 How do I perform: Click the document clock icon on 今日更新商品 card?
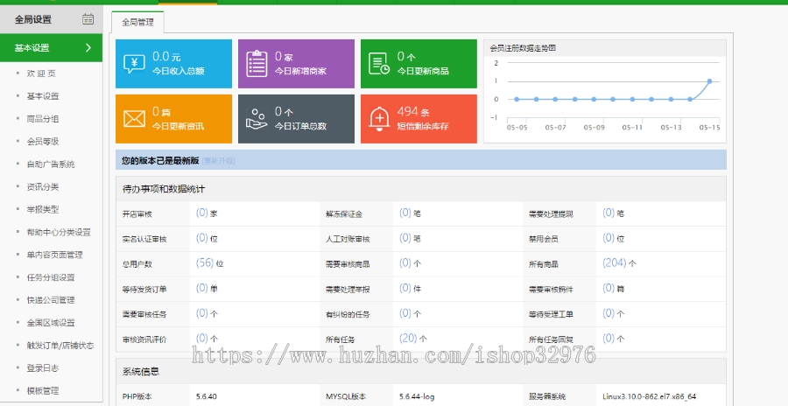pos(379,64)
